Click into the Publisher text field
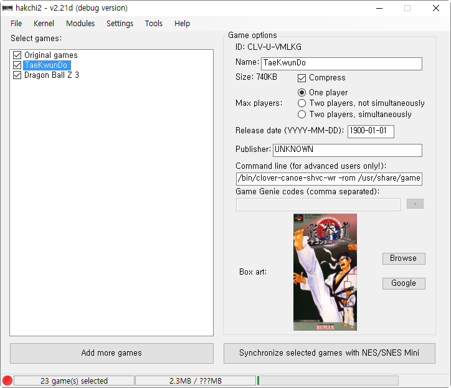This screenshot has width=451, height=388. coord(348,150)
